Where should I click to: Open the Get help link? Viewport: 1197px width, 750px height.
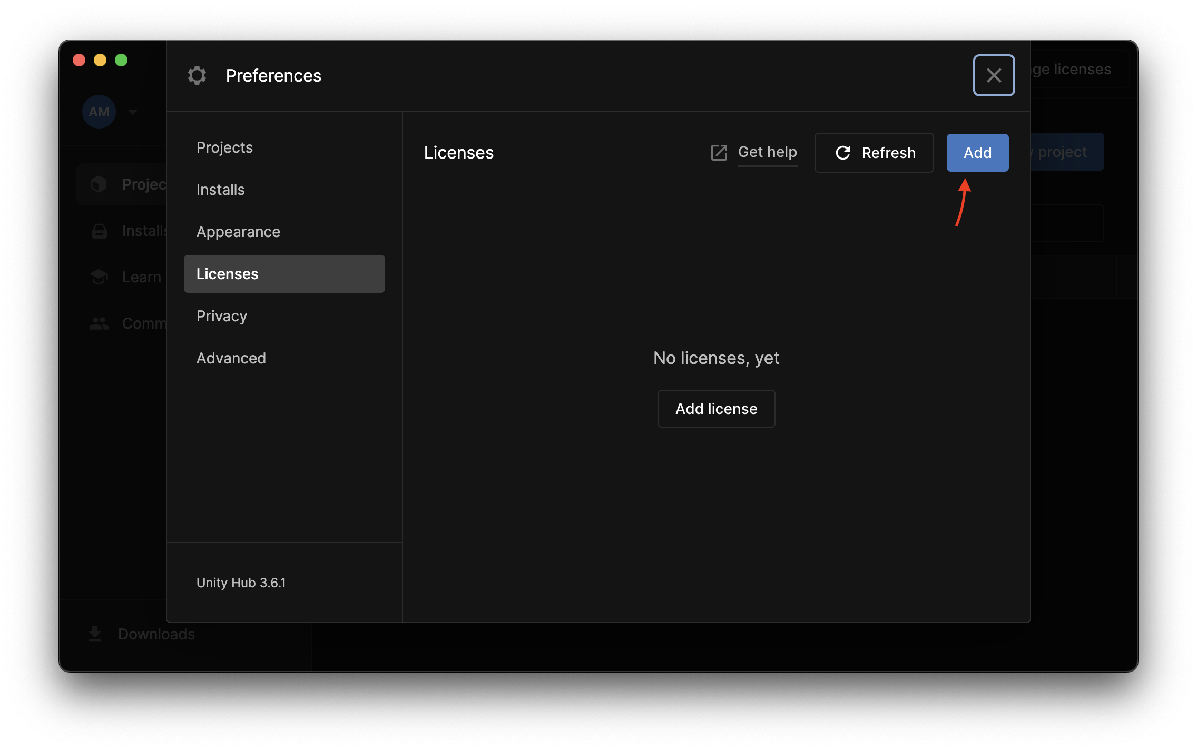point(767,152)
